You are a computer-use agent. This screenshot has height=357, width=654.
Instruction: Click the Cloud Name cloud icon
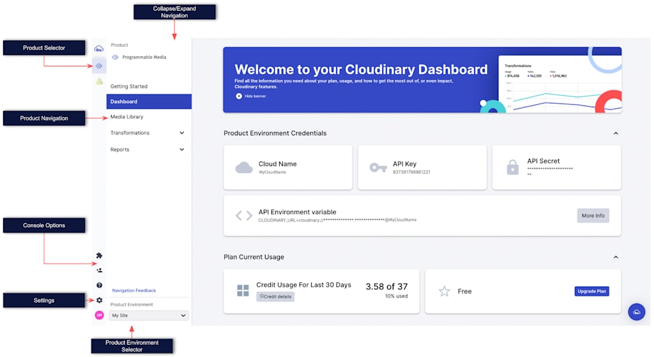click(x=244, y=168)
